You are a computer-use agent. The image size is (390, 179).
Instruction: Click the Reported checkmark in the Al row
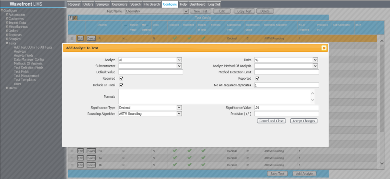[x=189, y=38]
